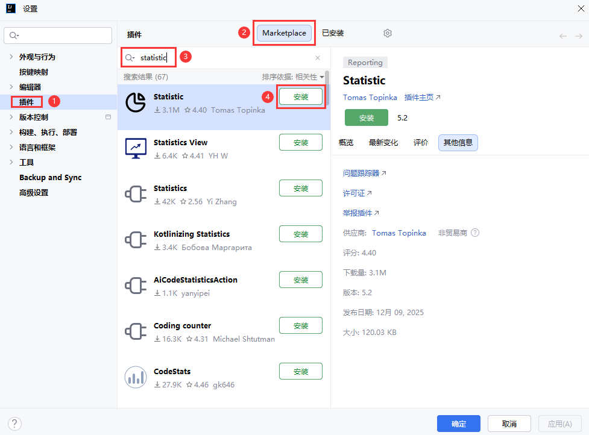Navigate forward with the right arrow
589x435 pixels.
(579, 36)
